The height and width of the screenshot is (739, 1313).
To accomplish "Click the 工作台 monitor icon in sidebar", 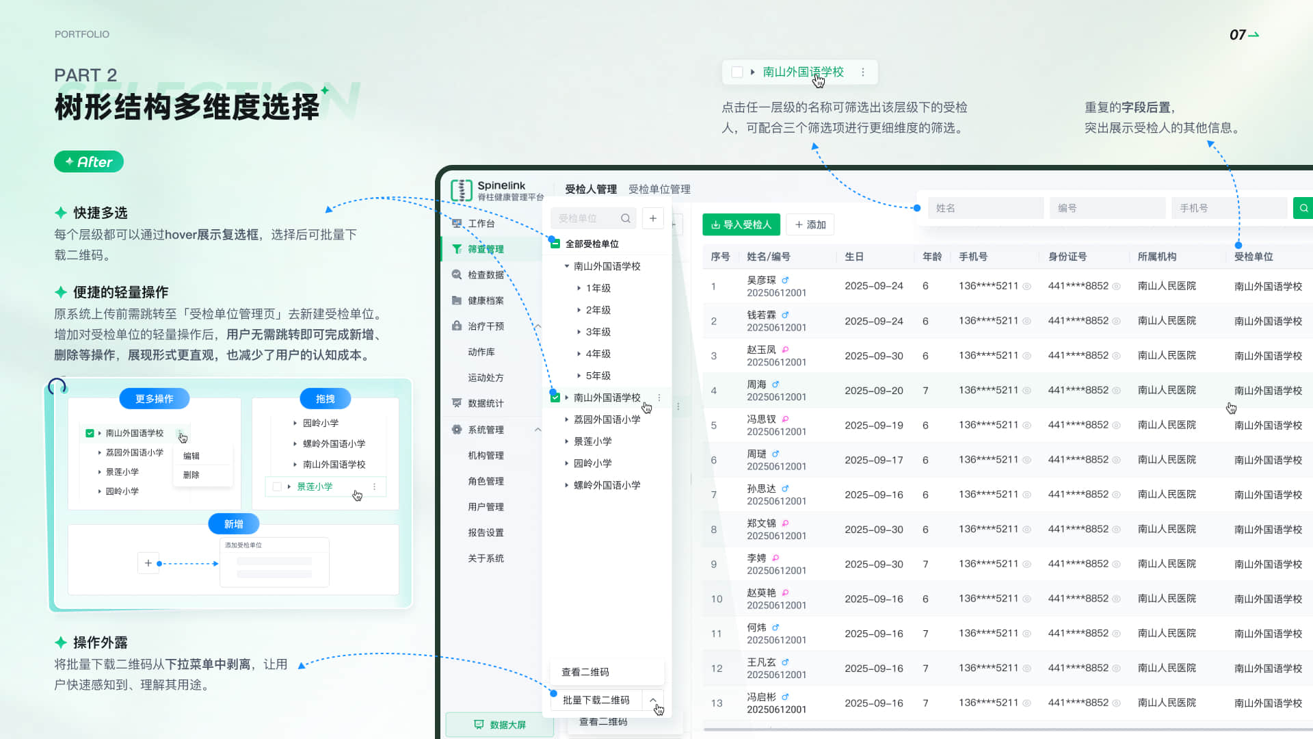I will (x=457, y=223).
